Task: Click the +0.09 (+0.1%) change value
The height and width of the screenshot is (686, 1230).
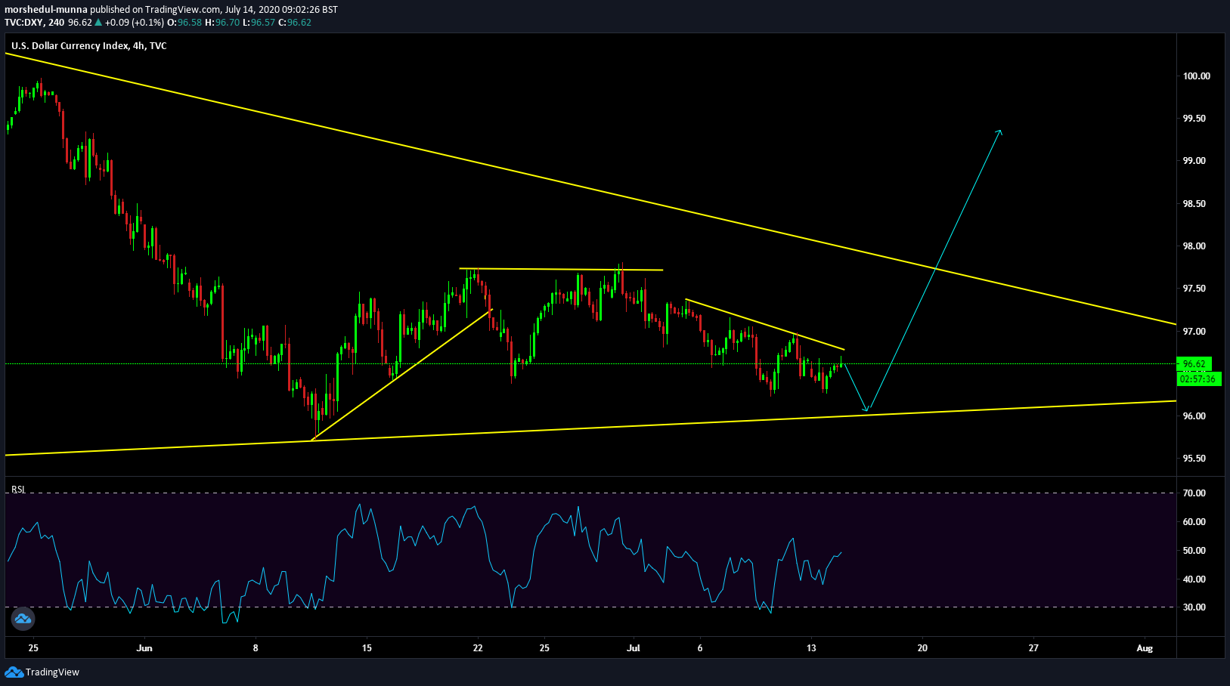Action: click(x=135, y=23)
